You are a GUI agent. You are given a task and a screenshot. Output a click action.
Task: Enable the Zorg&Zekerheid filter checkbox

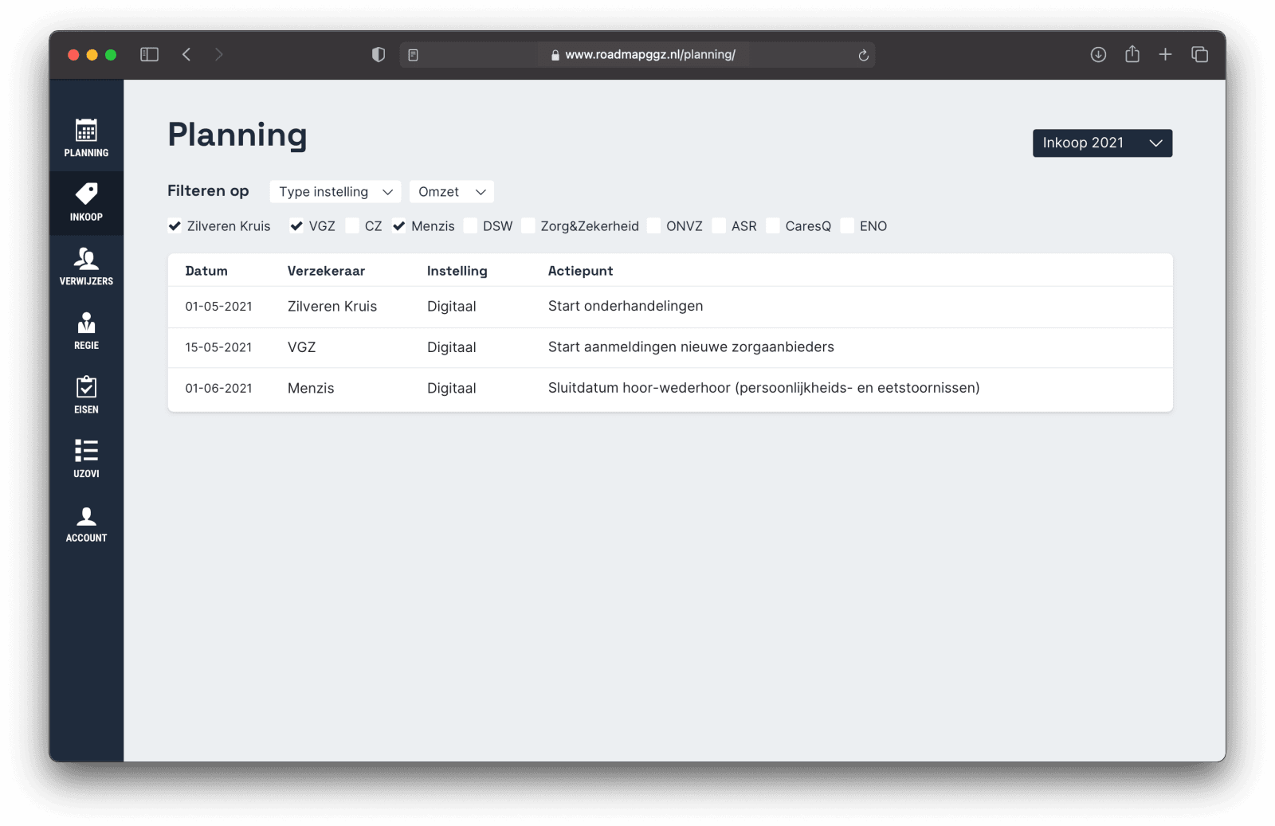coord(528,226)
